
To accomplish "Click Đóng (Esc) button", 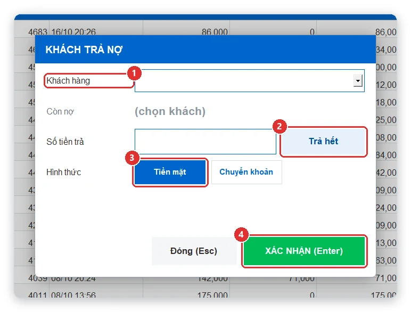I will click(194, 251).
